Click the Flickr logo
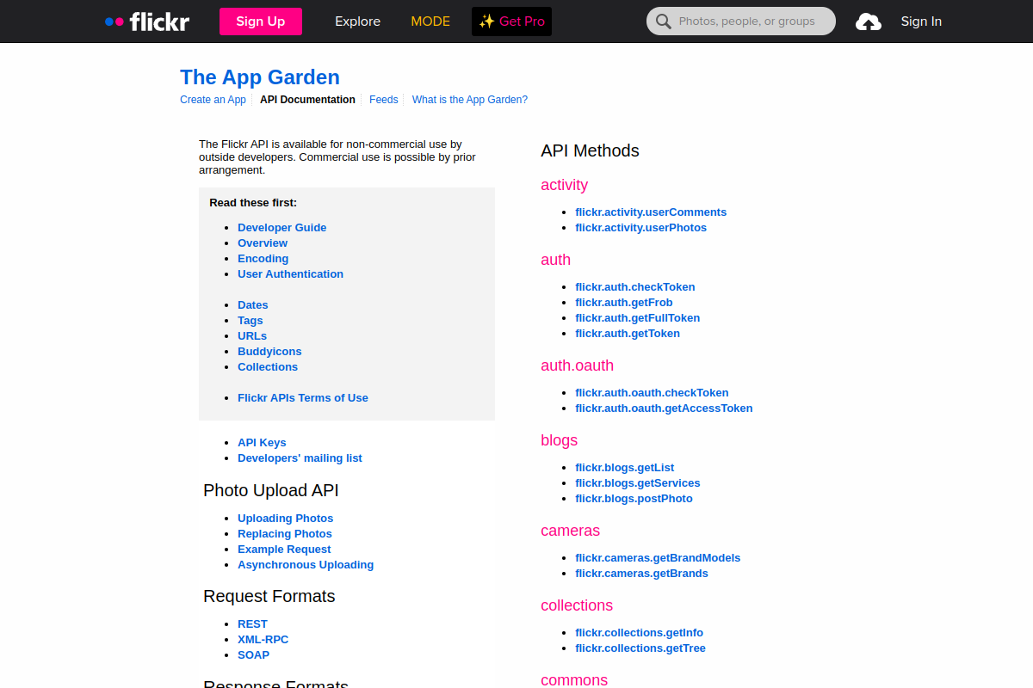1033x688 pixels. (146, 21)
